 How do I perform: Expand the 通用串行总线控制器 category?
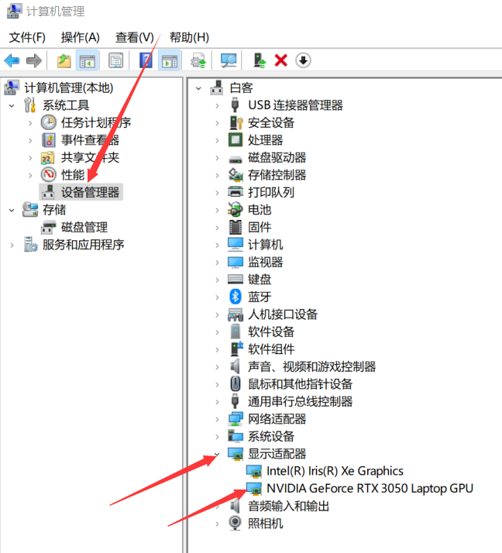218,402
